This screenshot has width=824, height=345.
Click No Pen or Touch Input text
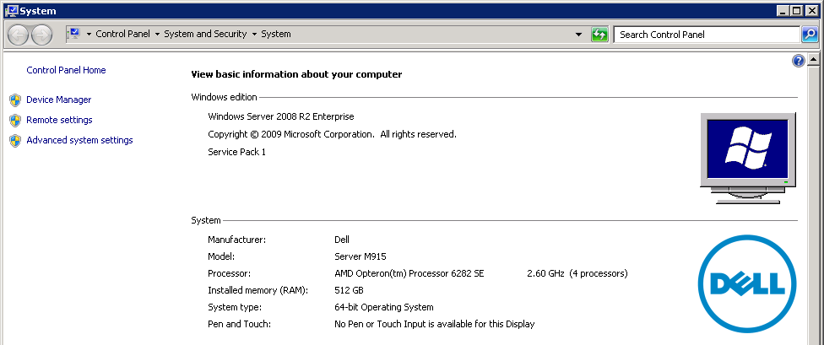[x=435, y=324]
